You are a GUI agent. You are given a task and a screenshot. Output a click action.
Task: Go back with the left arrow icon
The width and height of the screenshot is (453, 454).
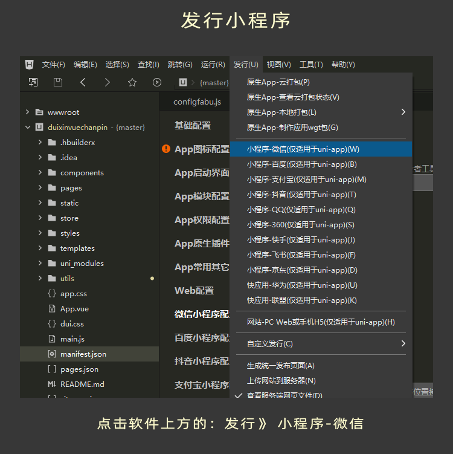(83, 83)
